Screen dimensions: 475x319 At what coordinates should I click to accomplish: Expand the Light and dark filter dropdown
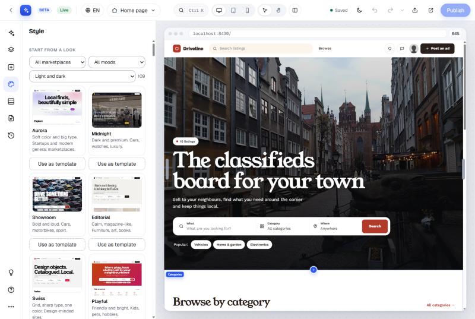83,76
